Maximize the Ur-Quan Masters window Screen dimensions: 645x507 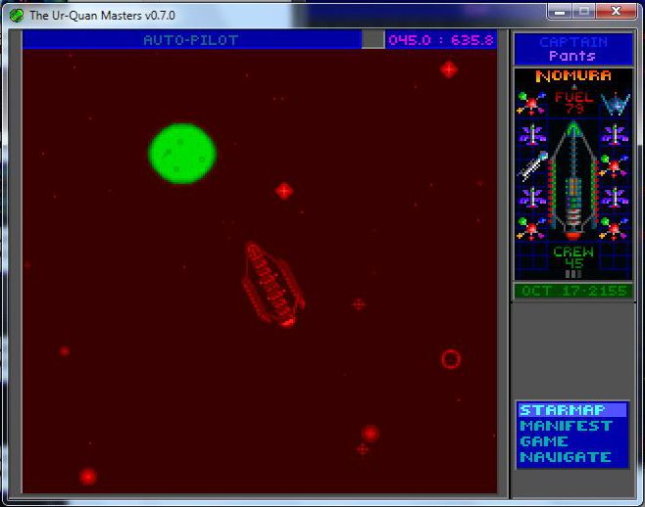[584, 12]
